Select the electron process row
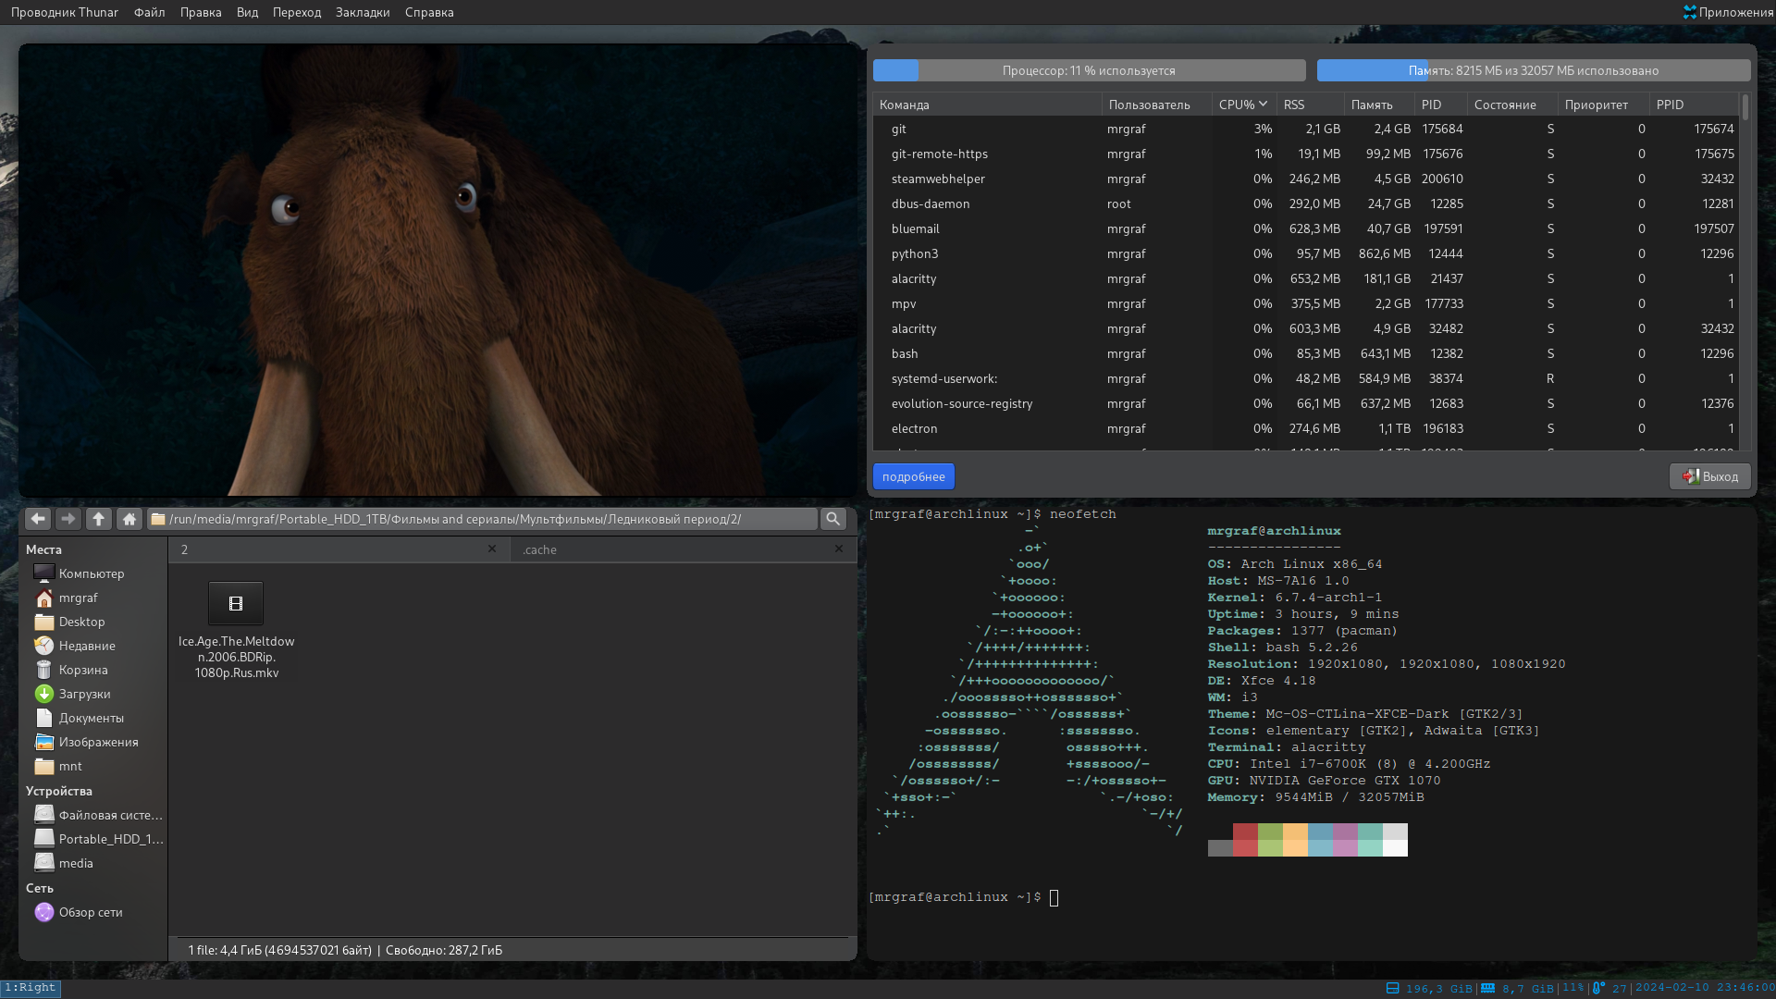Image resolution: width=1776 pixels, height=999 pixels. (1306, 428)
